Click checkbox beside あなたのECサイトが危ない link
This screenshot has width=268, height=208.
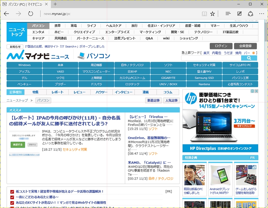click(x=12, y=203)
